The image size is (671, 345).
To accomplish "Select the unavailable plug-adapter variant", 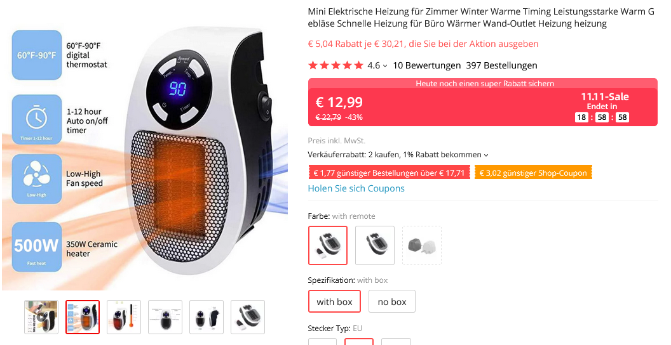I will tap(422, 245).
